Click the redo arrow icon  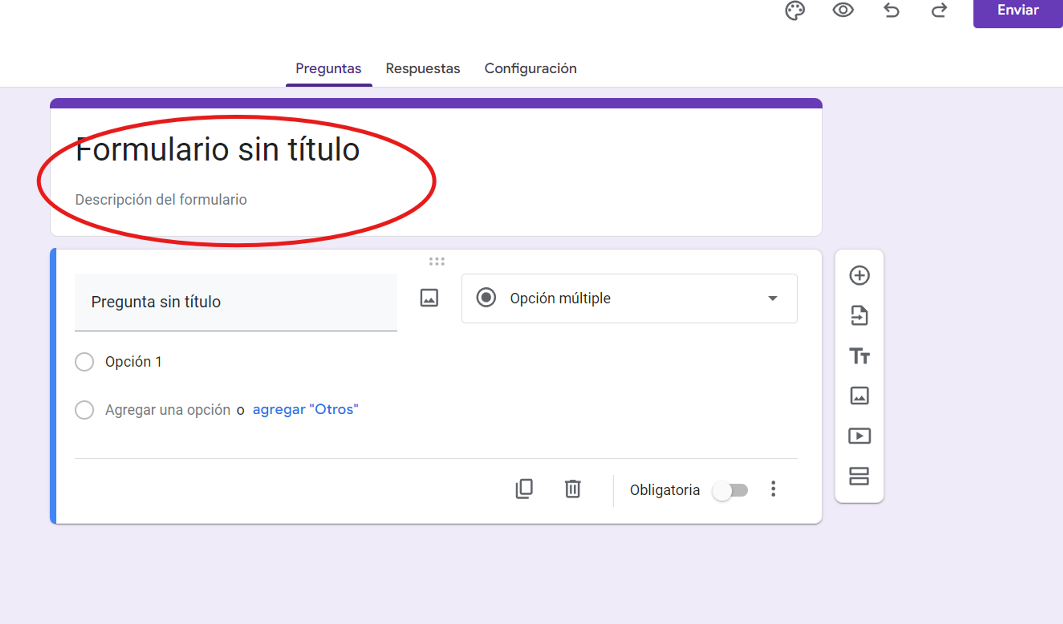940,10
